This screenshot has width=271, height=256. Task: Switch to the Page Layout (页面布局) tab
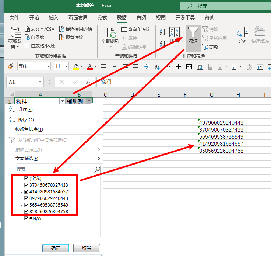click(78, 18)
